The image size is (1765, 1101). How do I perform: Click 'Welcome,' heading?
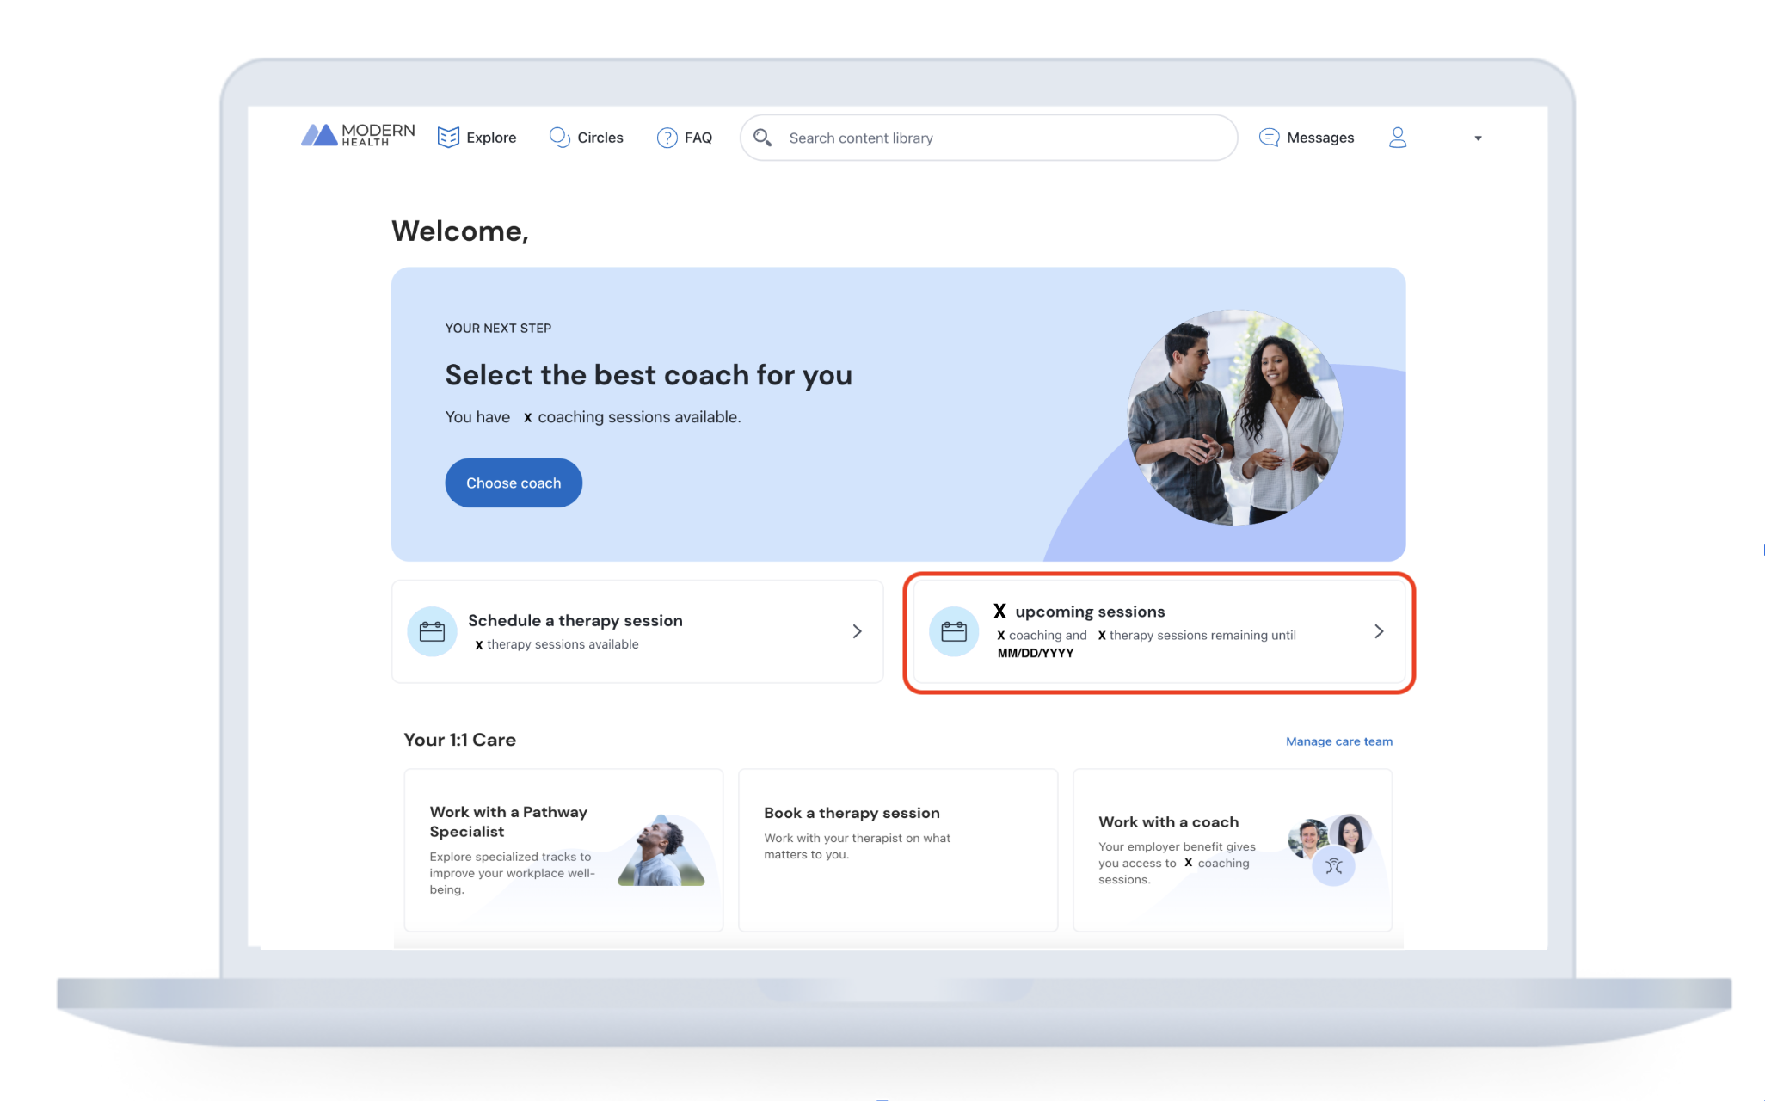point(460,231)
